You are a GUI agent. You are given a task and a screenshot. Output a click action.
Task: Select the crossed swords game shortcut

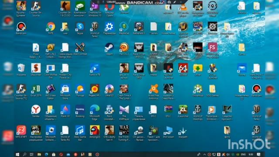pyautogui.click(x=80, y=48)
